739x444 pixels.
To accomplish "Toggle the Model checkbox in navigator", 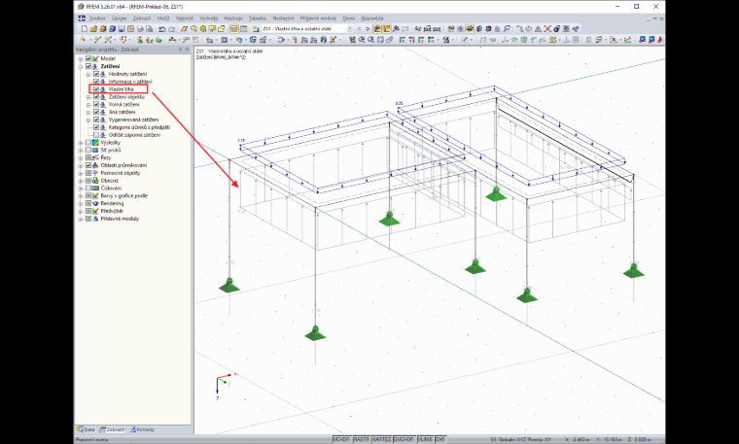I will click(x=88, y=59).
